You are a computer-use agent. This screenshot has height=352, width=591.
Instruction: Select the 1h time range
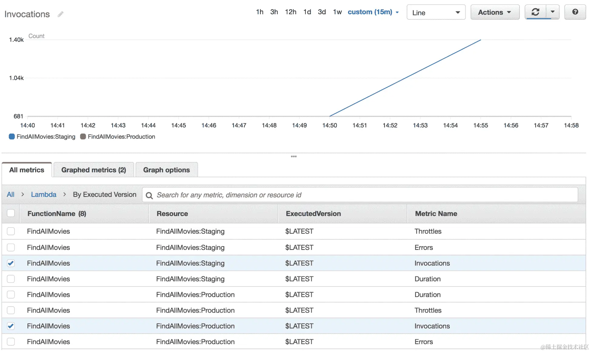point(259,12)
